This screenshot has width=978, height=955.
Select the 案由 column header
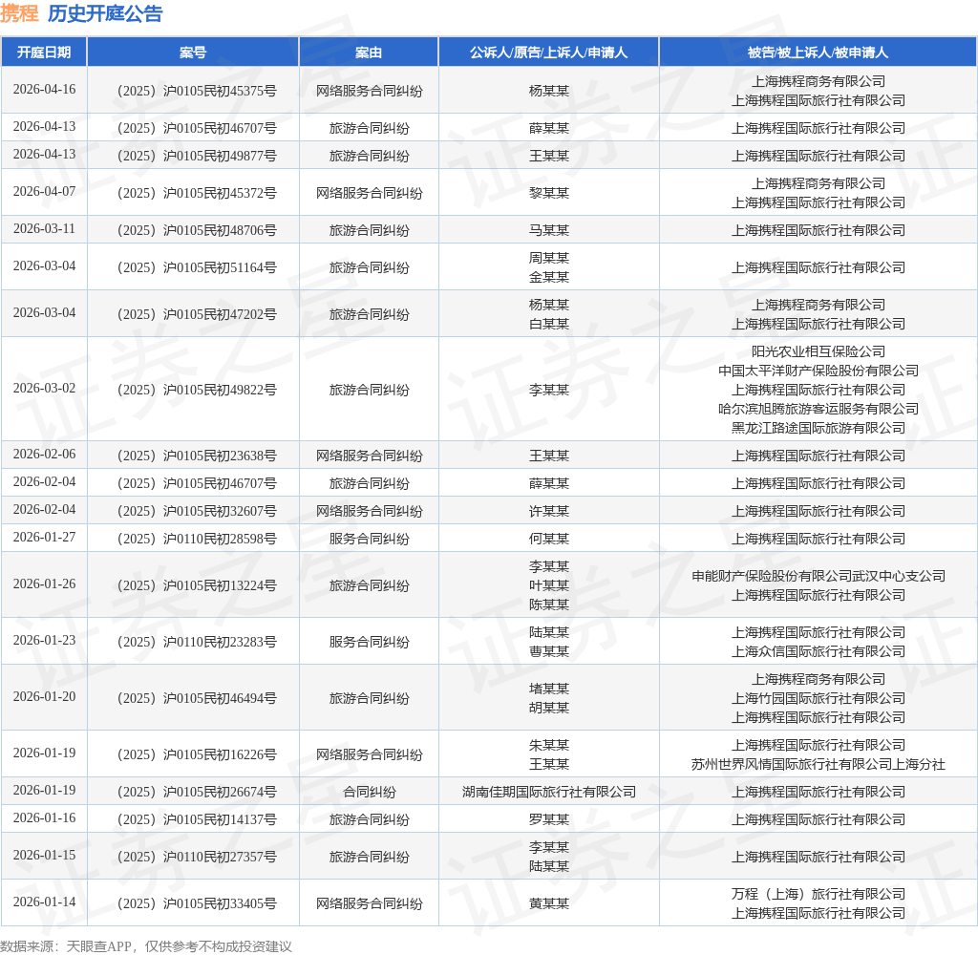tap(369, 53)
